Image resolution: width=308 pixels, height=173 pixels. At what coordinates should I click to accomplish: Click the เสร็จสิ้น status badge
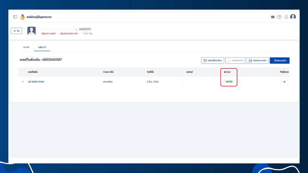click(x=229, y=82)
